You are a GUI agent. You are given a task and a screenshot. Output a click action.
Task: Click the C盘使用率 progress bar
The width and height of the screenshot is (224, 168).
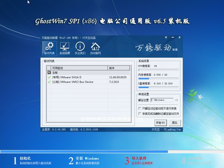[158, 87]
